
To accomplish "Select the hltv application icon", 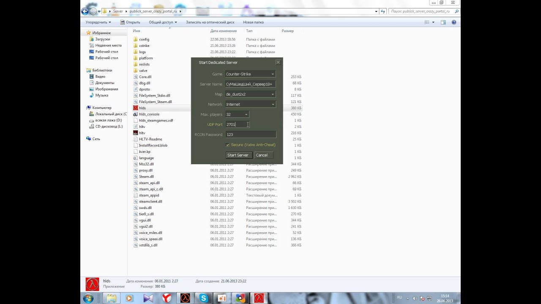I will 136,133.
